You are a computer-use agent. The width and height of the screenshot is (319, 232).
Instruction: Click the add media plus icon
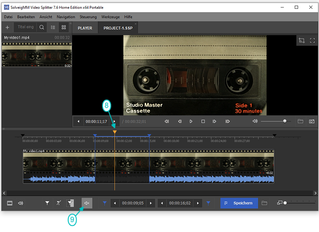click(7, 27)
